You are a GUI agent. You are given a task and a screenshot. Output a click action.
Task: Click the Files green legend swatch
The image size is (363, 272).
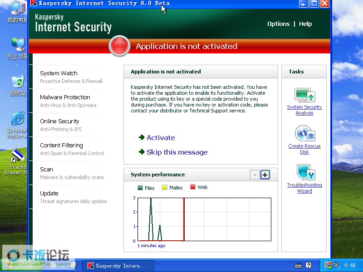pos(140,188)
